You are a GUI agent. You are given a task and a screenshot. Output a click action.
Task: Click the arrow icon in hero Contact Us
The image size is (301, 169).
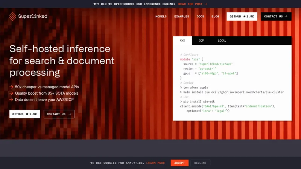click(x=70, y=114)
